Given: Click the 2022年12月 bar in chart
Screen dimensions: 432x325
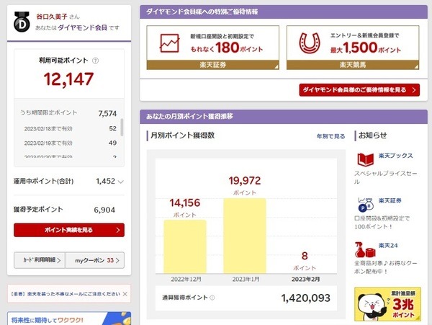Looking at the screenshot, I should [x=185, y=246].
